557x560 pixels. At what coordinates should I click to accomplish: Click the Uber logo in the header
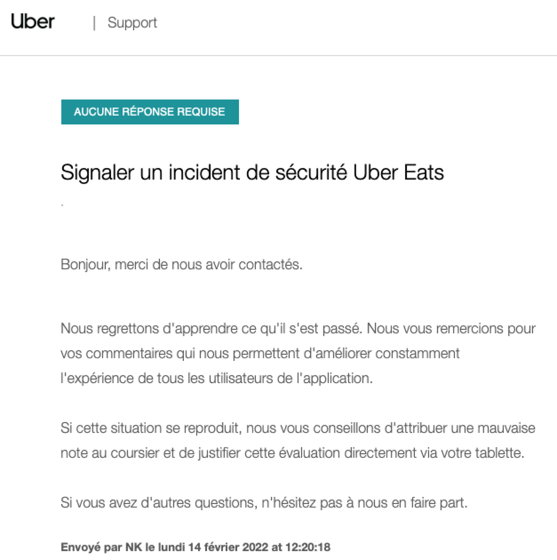pyautogui.click(x=32, y=22)
